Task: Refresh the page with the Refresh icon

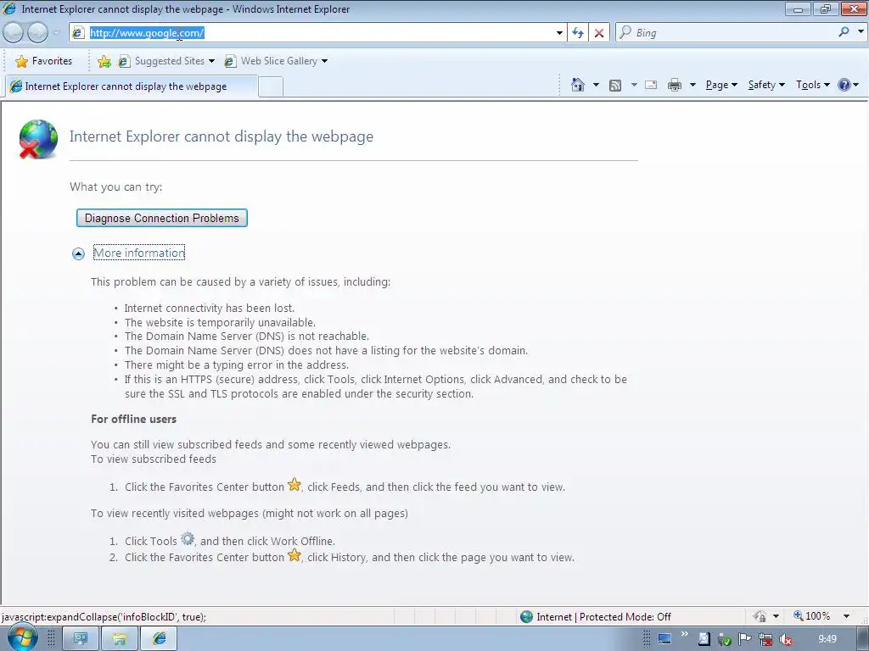Action: click(577, 33)
